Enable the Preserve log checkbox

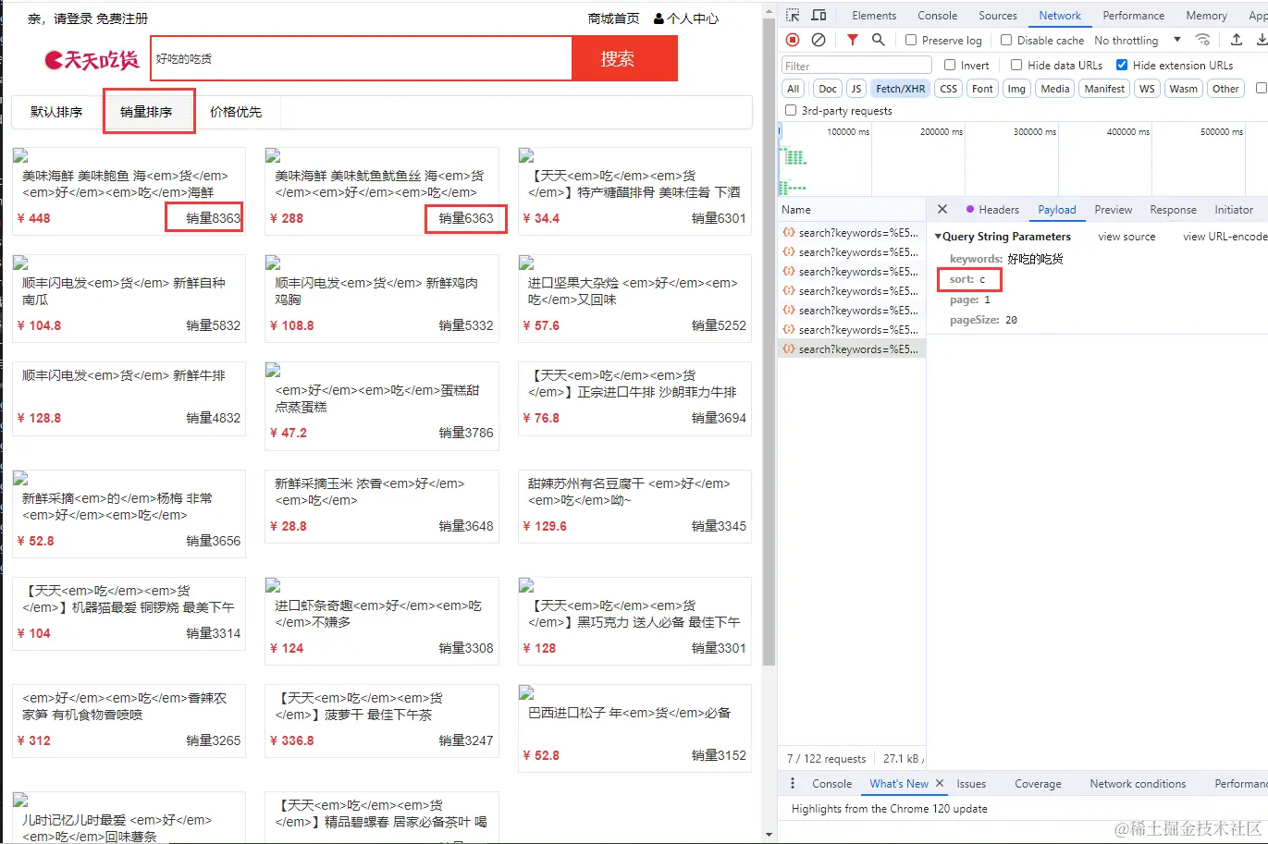click(x=911, y=41)
